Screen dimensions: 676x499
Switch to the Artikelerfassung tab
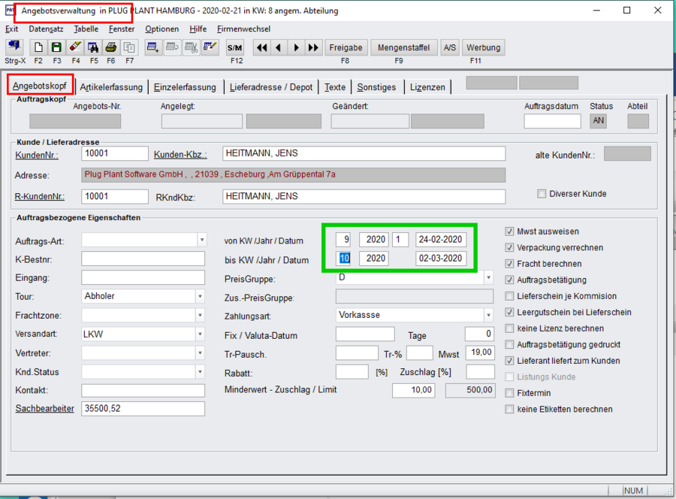click(x=111, y=87)
